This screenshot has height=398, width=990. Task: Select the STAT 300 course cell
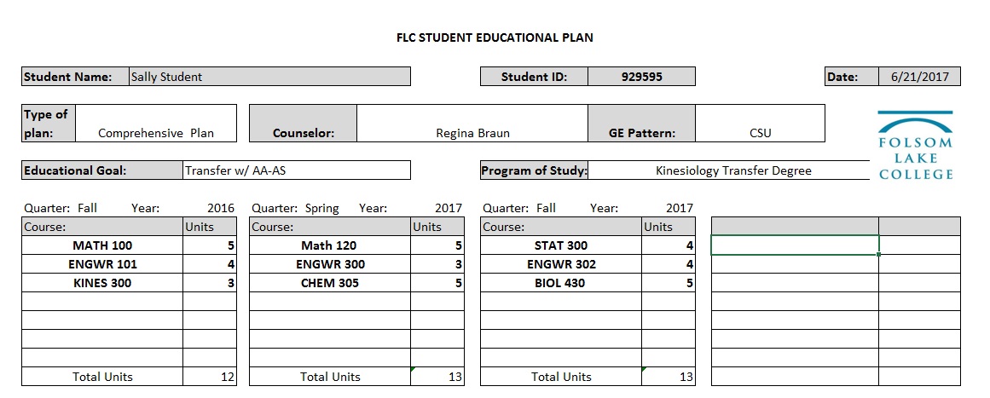(561, 245)
